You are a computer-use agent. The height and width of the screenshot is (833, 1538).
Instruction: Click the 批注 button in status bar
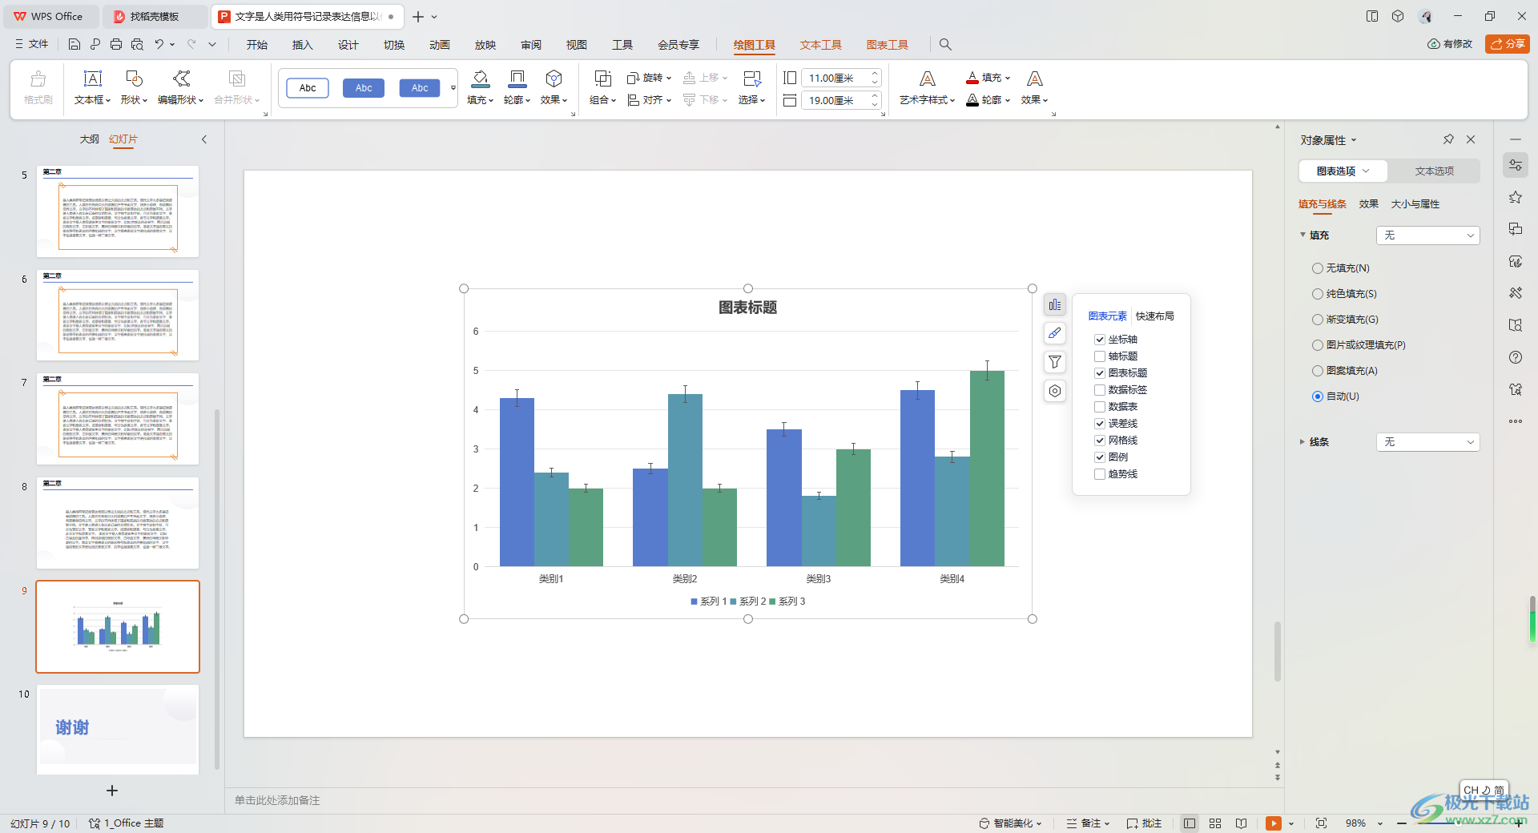pos(1144,823)
